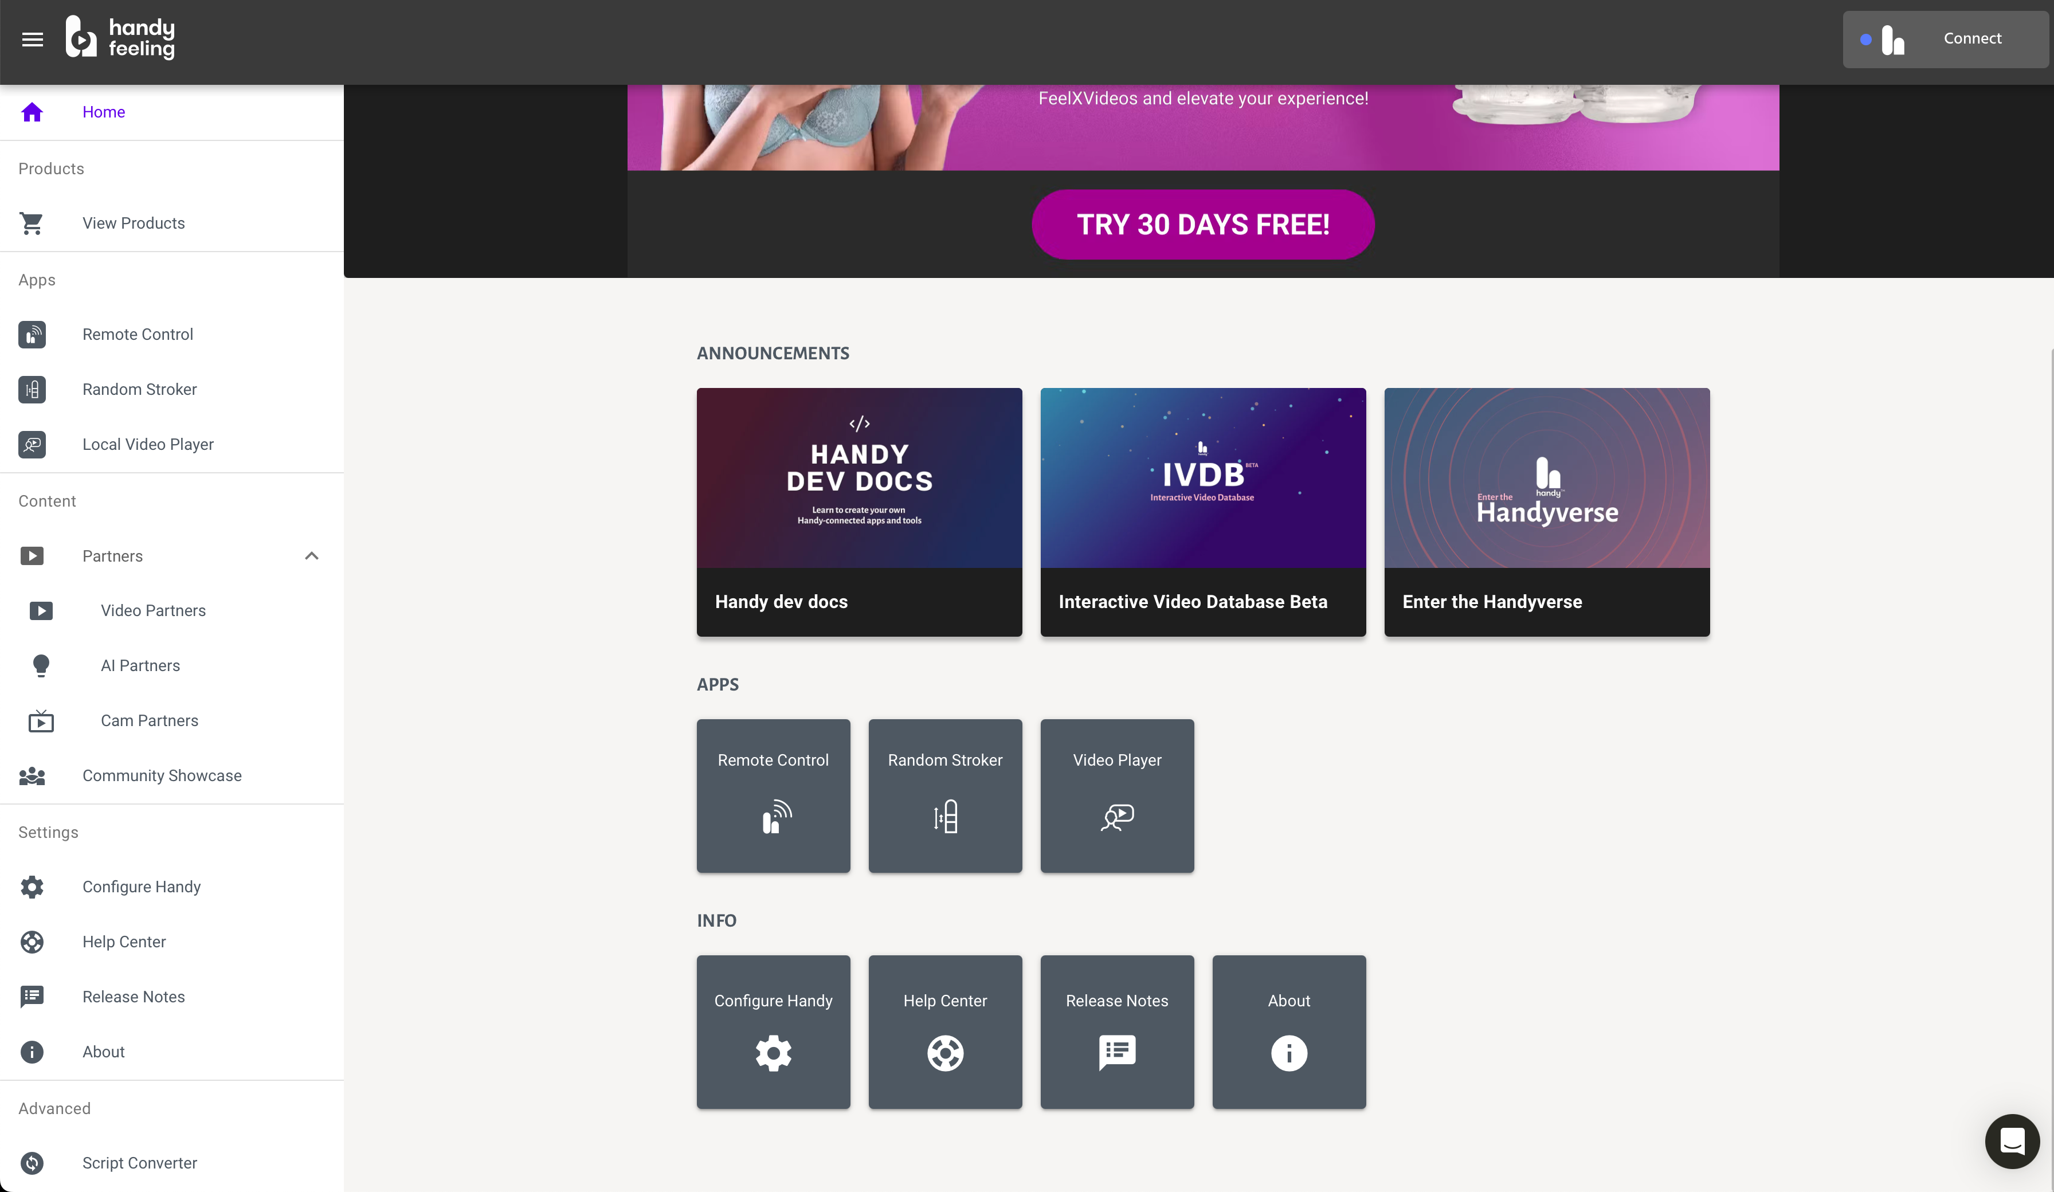Open the Release Notes info tile
The image size is (2054, 1192).
pos(1118,1032)
